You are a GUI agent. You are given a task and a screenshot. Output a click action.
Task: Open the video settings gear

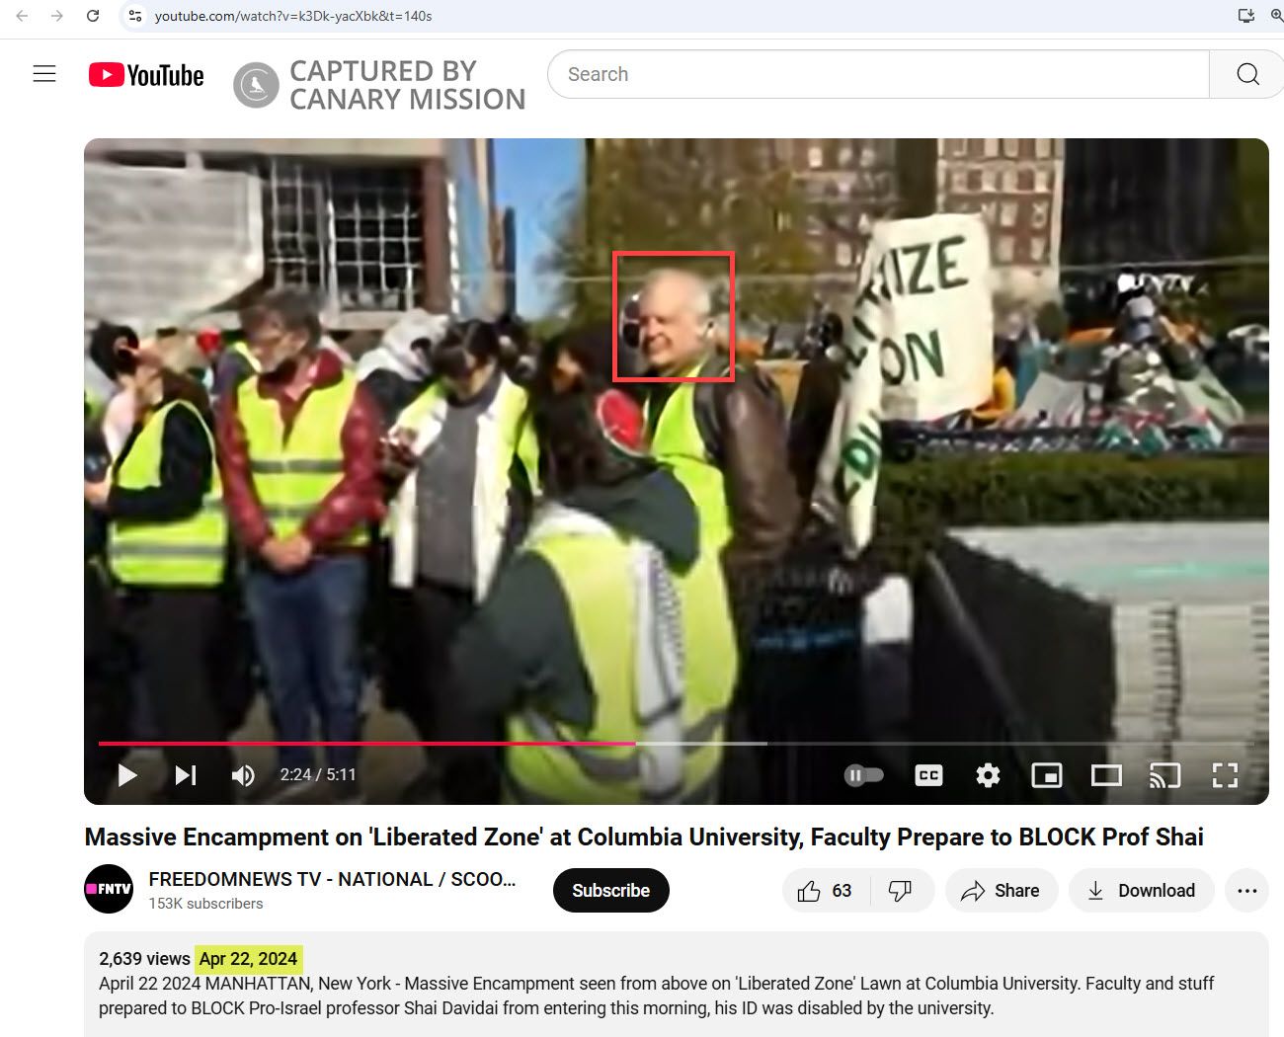(988, 775)
